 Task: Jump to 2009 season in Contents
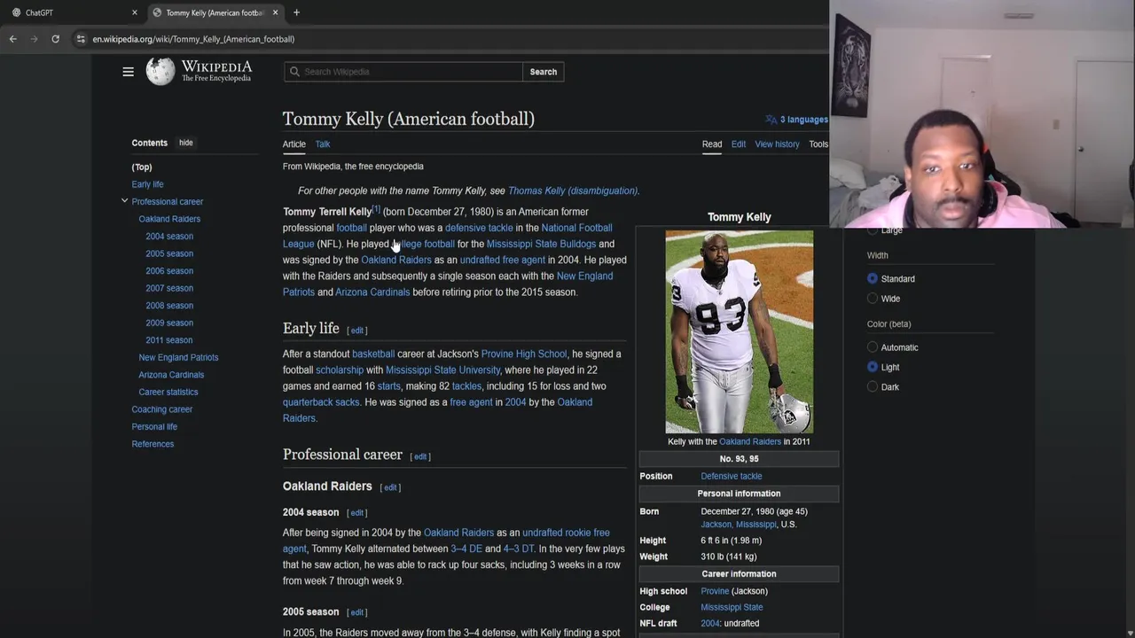pos(169,323)
